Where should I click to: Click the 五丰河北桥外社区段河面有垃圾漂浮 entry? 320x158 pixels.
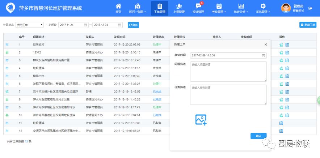(55, 92)
